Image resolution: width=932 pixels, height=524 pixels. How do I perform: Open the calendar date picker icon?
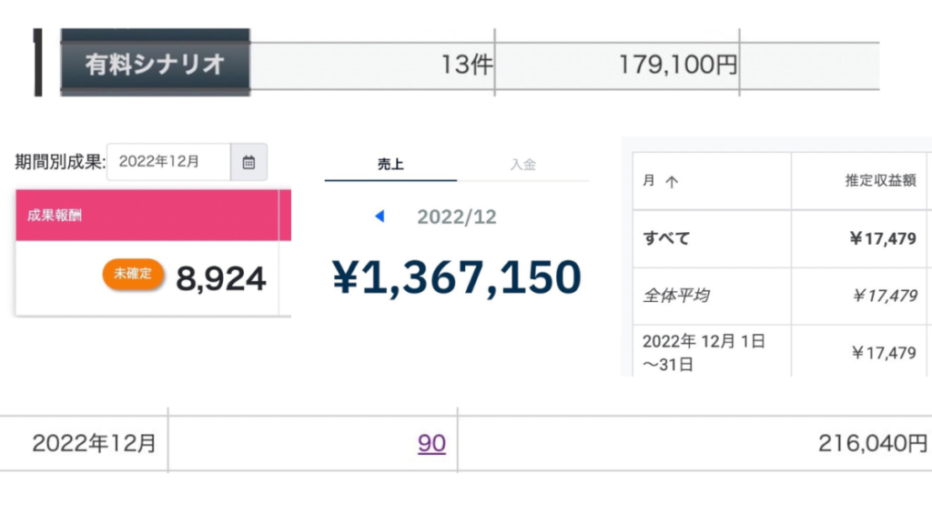coord(248,162)
